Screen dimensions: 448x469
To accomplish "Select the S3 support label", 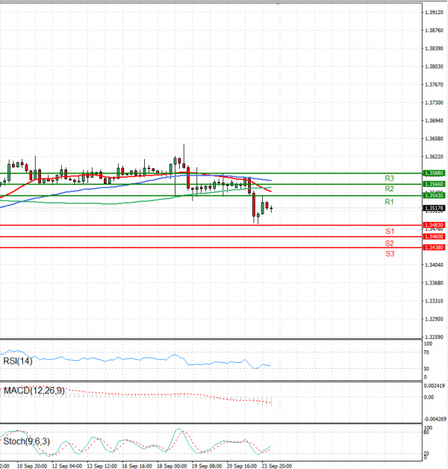I will click(x=390, y=254).
